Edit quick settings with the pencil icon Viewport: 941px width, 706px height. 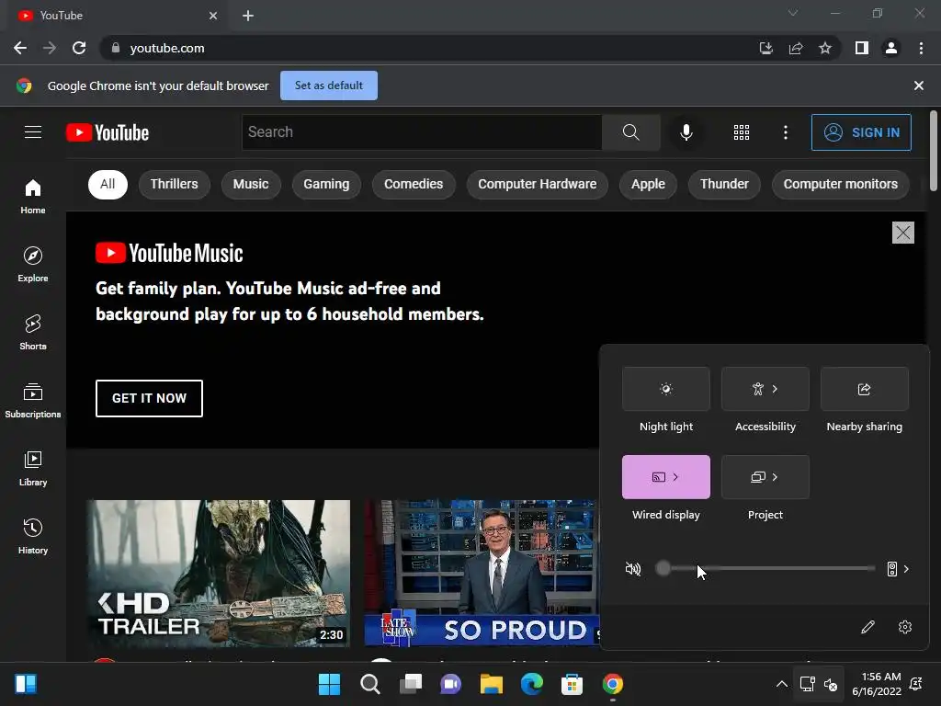click(x=867, y=627)
